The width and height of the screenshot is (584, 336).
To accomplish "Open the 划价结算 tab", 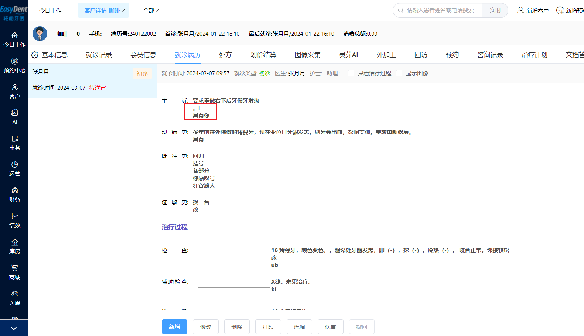I will (263, 55).
